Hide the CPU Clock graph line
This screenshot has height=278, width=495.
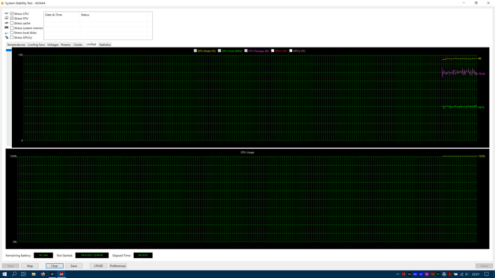point(220,51)
